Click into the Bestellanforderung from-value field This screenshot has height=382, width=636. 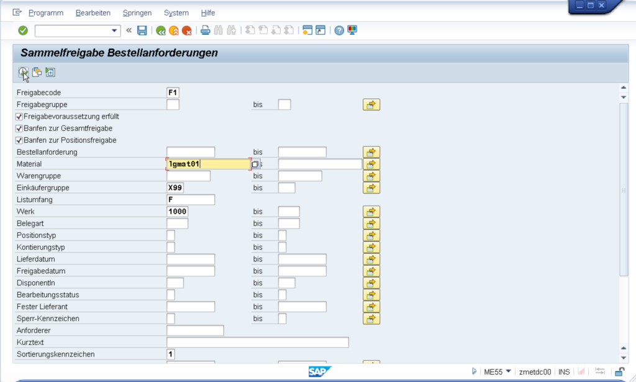pos(191,152)
